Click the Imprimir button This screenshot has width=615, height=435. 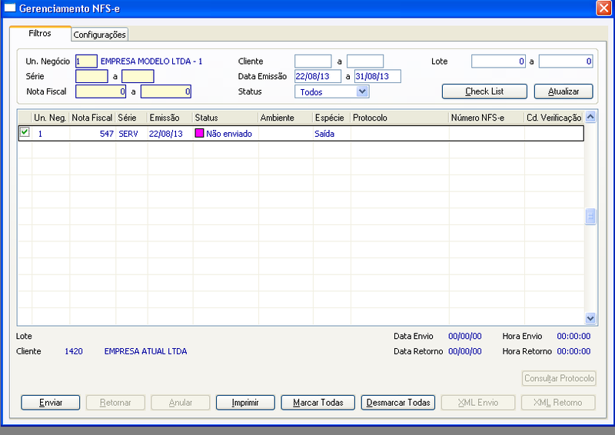pyautogui.click(x=245, y=403)
